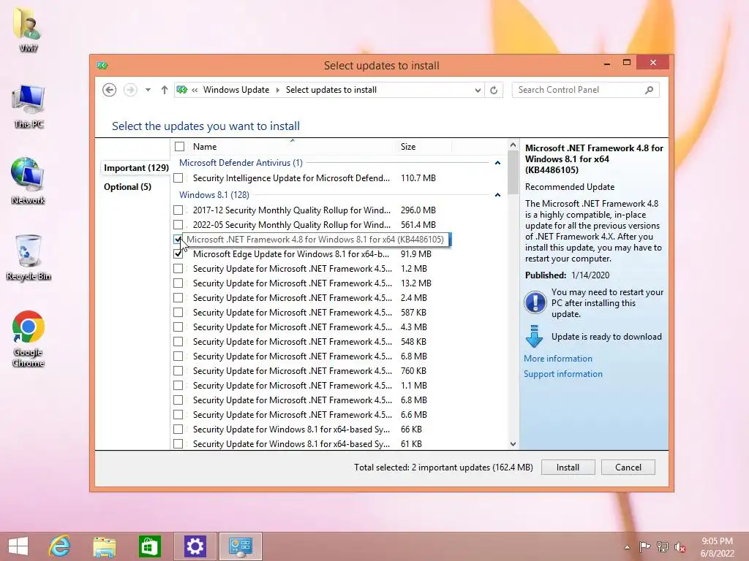Go up one level with up arrow
The image size is (749, 561).
pyautogui.click(x=165, y=90)
